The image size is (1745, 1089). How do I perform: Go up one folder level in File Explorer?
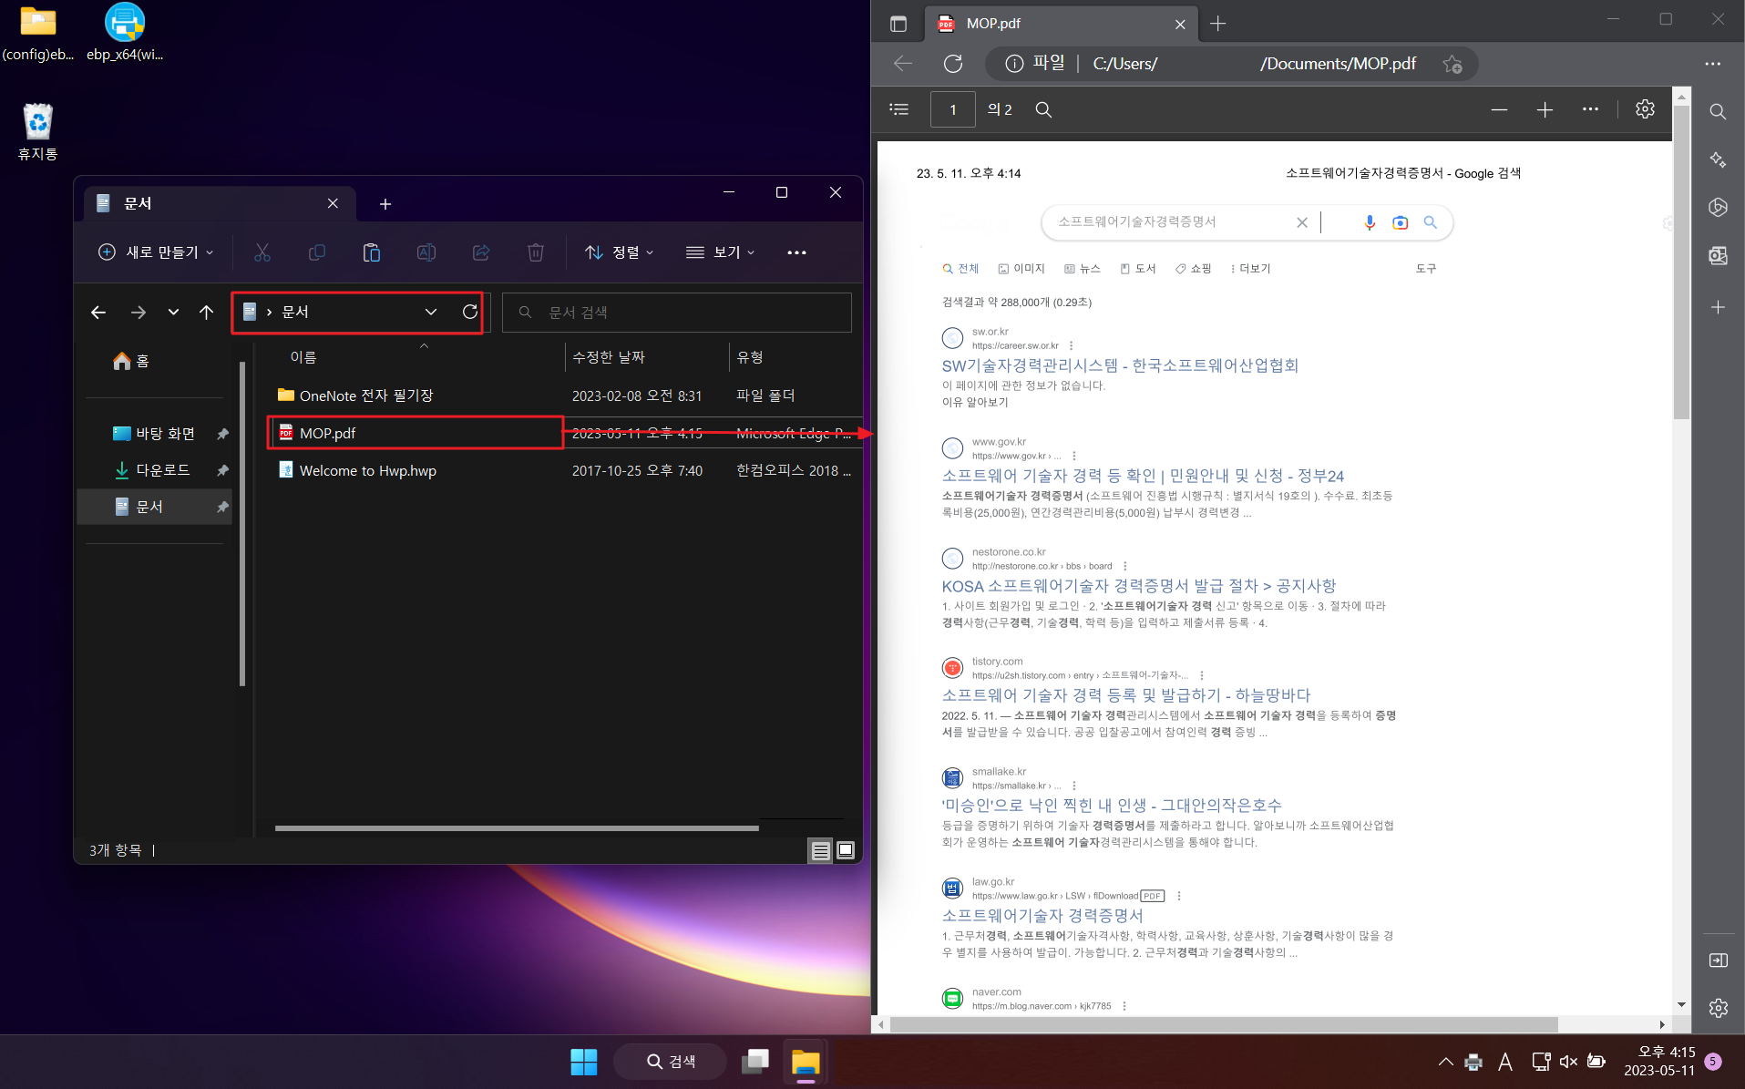click(207, 313)
